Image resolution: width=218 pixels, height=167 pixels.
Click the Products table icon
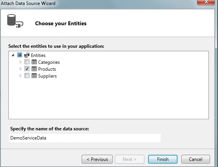[x=34, y=69]
